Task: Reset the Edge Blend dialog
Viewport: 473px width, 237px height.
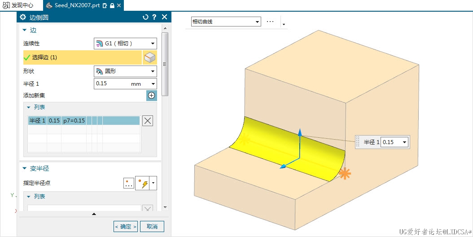Action: point(145,17)
